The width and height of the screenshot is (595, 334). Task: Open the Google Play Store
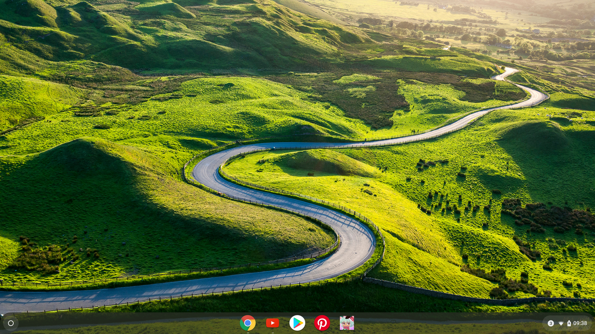[297, 323]
